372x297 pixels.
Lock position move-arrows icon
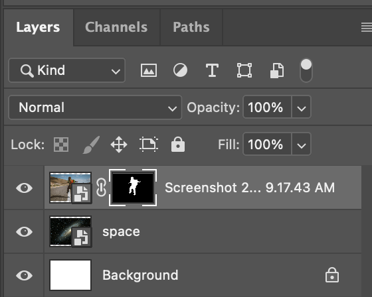tap(119, 145)
